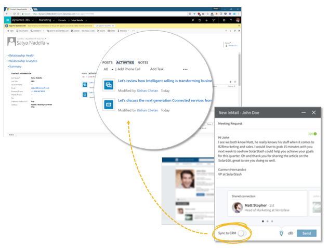The width and height of the screenshot is (328, 248).
Task: Reload the browser page
Action: (15, 14)
